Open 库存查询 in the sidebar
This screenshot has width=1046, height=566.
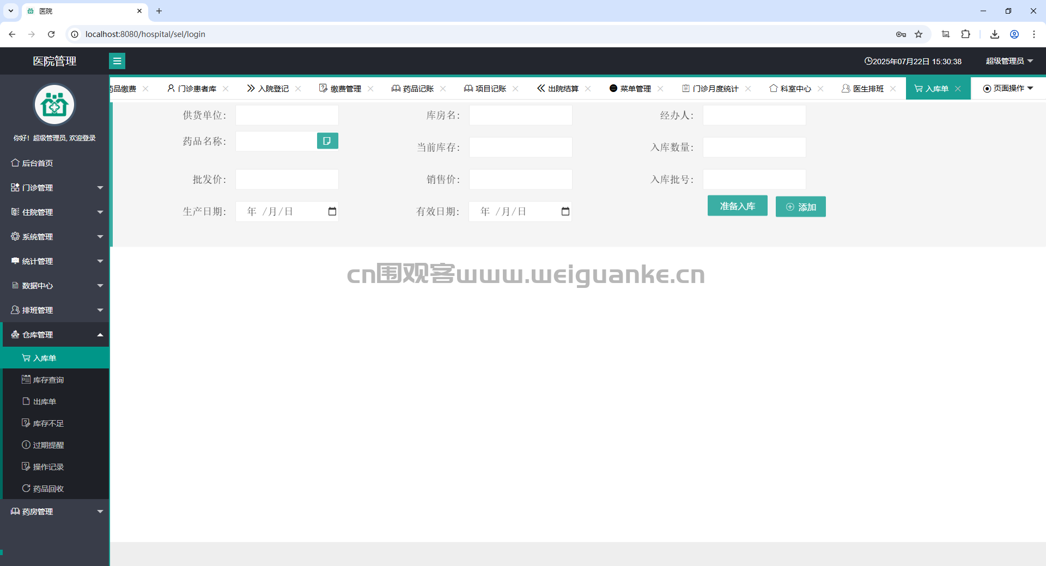pos(54,379)
